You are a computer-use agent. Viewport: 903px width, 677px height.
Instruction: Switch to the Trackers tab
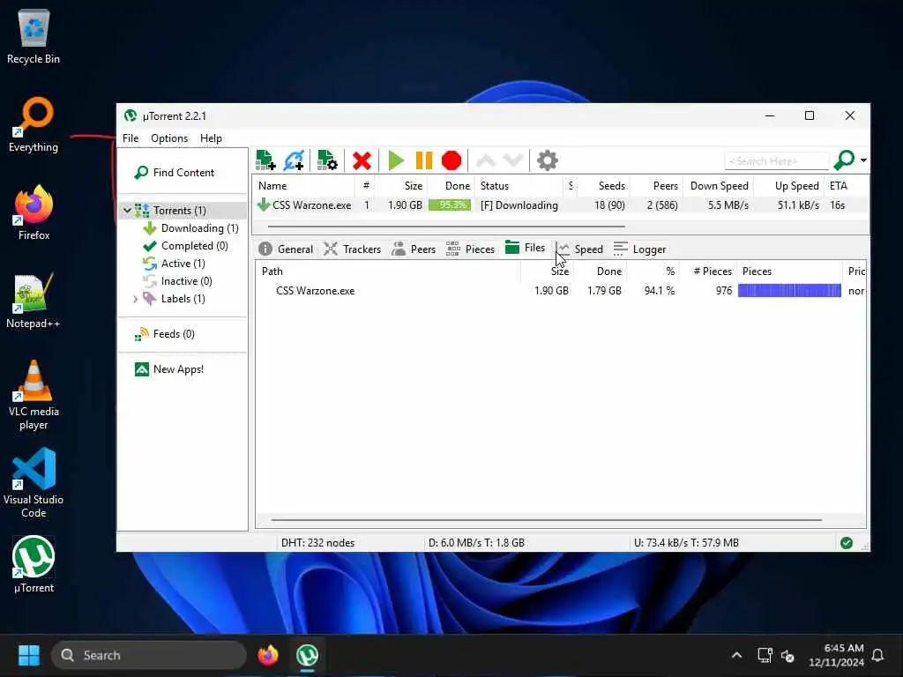point(353,249)
